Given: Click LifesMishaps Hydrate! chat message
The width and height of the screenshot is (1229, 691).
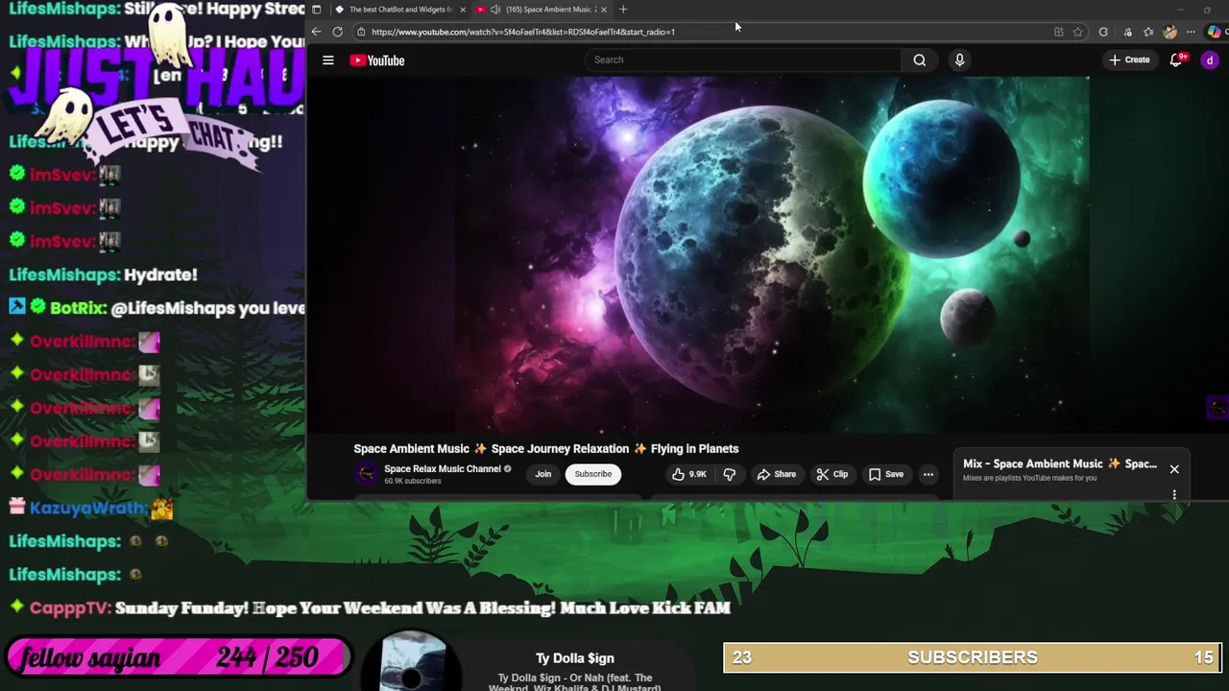Looking at the screenshot, I should (103, 274).
